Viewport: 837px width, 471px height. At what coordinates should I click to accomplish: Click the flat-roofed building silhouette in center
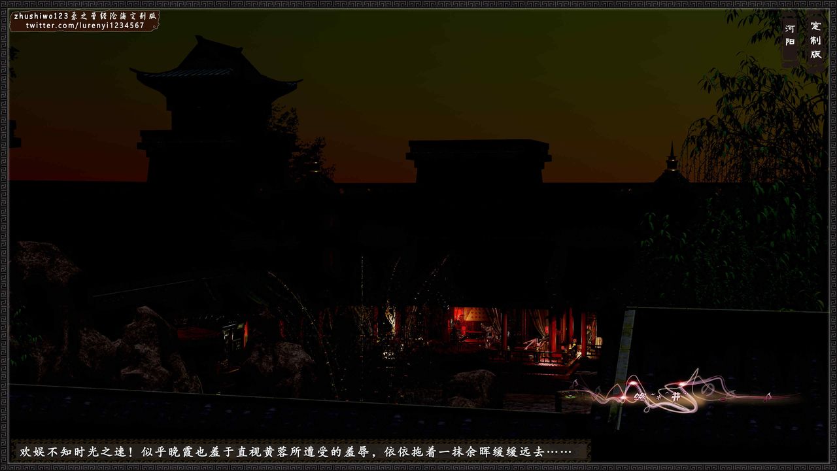478,160
